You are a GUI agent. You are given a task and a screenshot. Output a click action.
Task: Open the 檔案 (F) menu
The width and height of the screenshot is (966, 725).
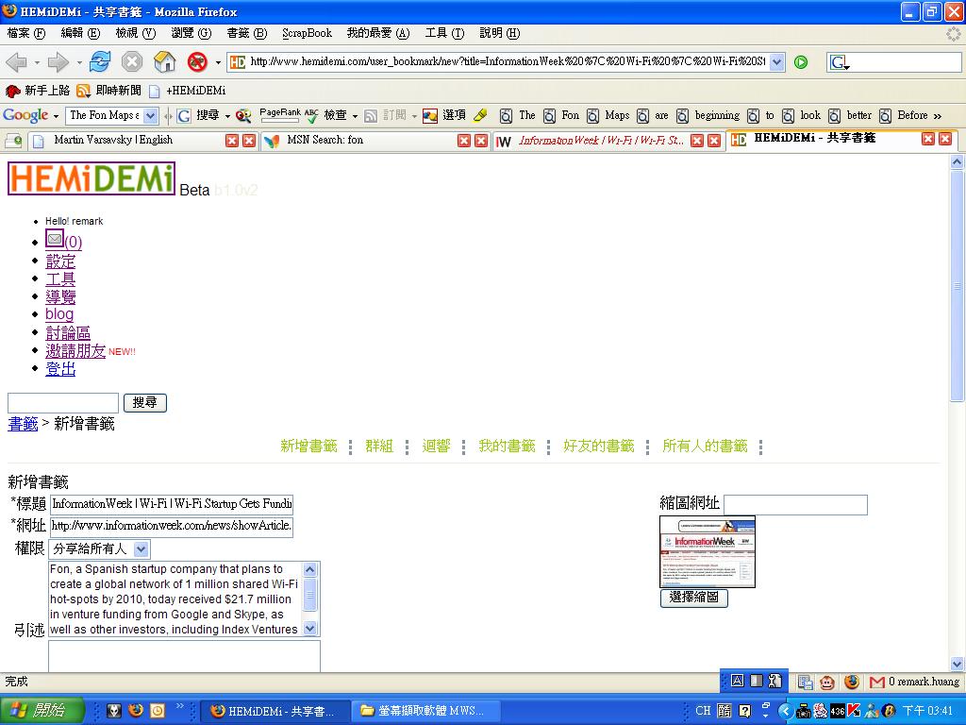[26, 33]
